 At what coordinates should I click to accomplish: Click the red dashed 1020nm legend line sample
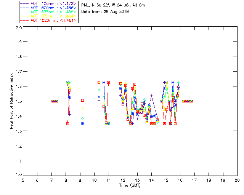[24, 20]
